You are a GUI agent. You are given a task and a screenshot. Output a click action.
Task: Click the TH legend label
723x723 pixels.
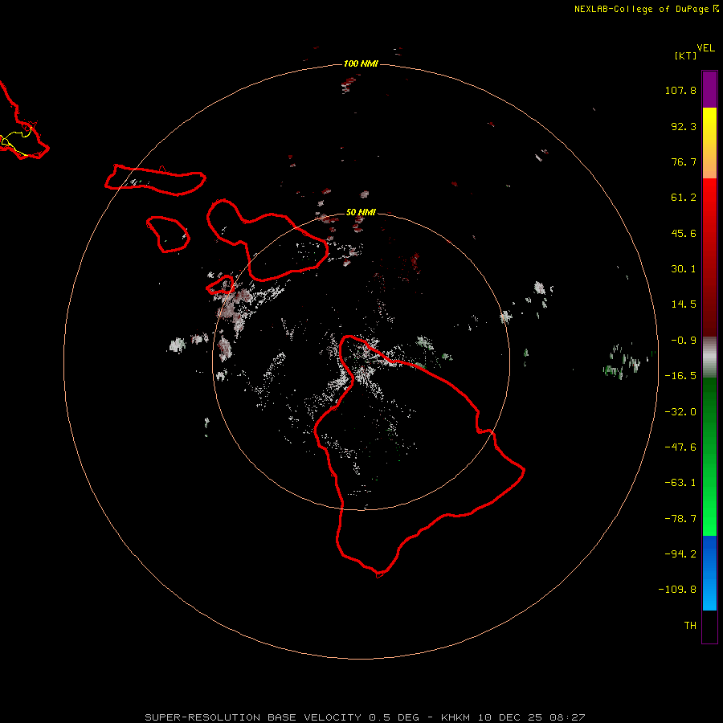coord(690,626)
